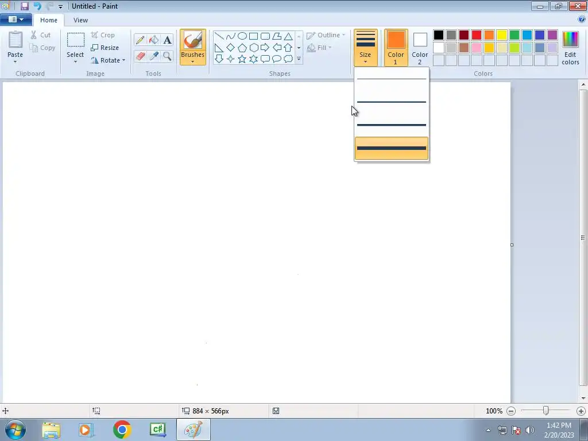Pick the Six-point star shape
Screen dimensions: 588x441
point(253,59)
